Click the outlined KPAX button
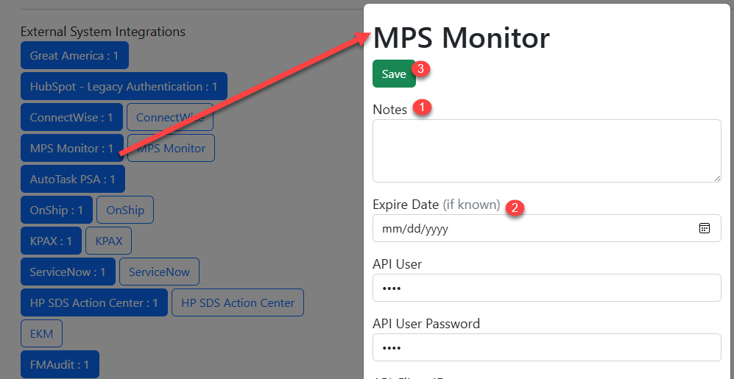Viewport: 734px width, 379px height. click(109, 241)
